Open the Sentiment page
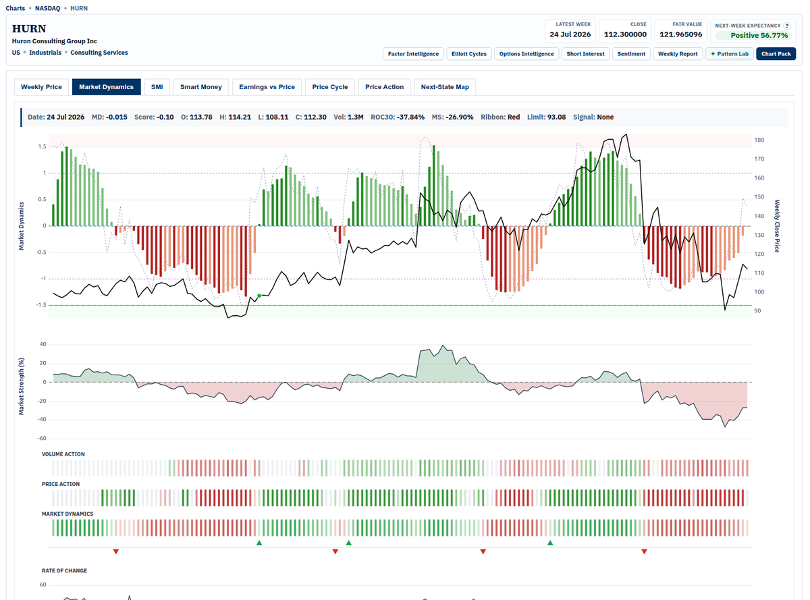The image size is (810, 600). (x=631, y=54)
